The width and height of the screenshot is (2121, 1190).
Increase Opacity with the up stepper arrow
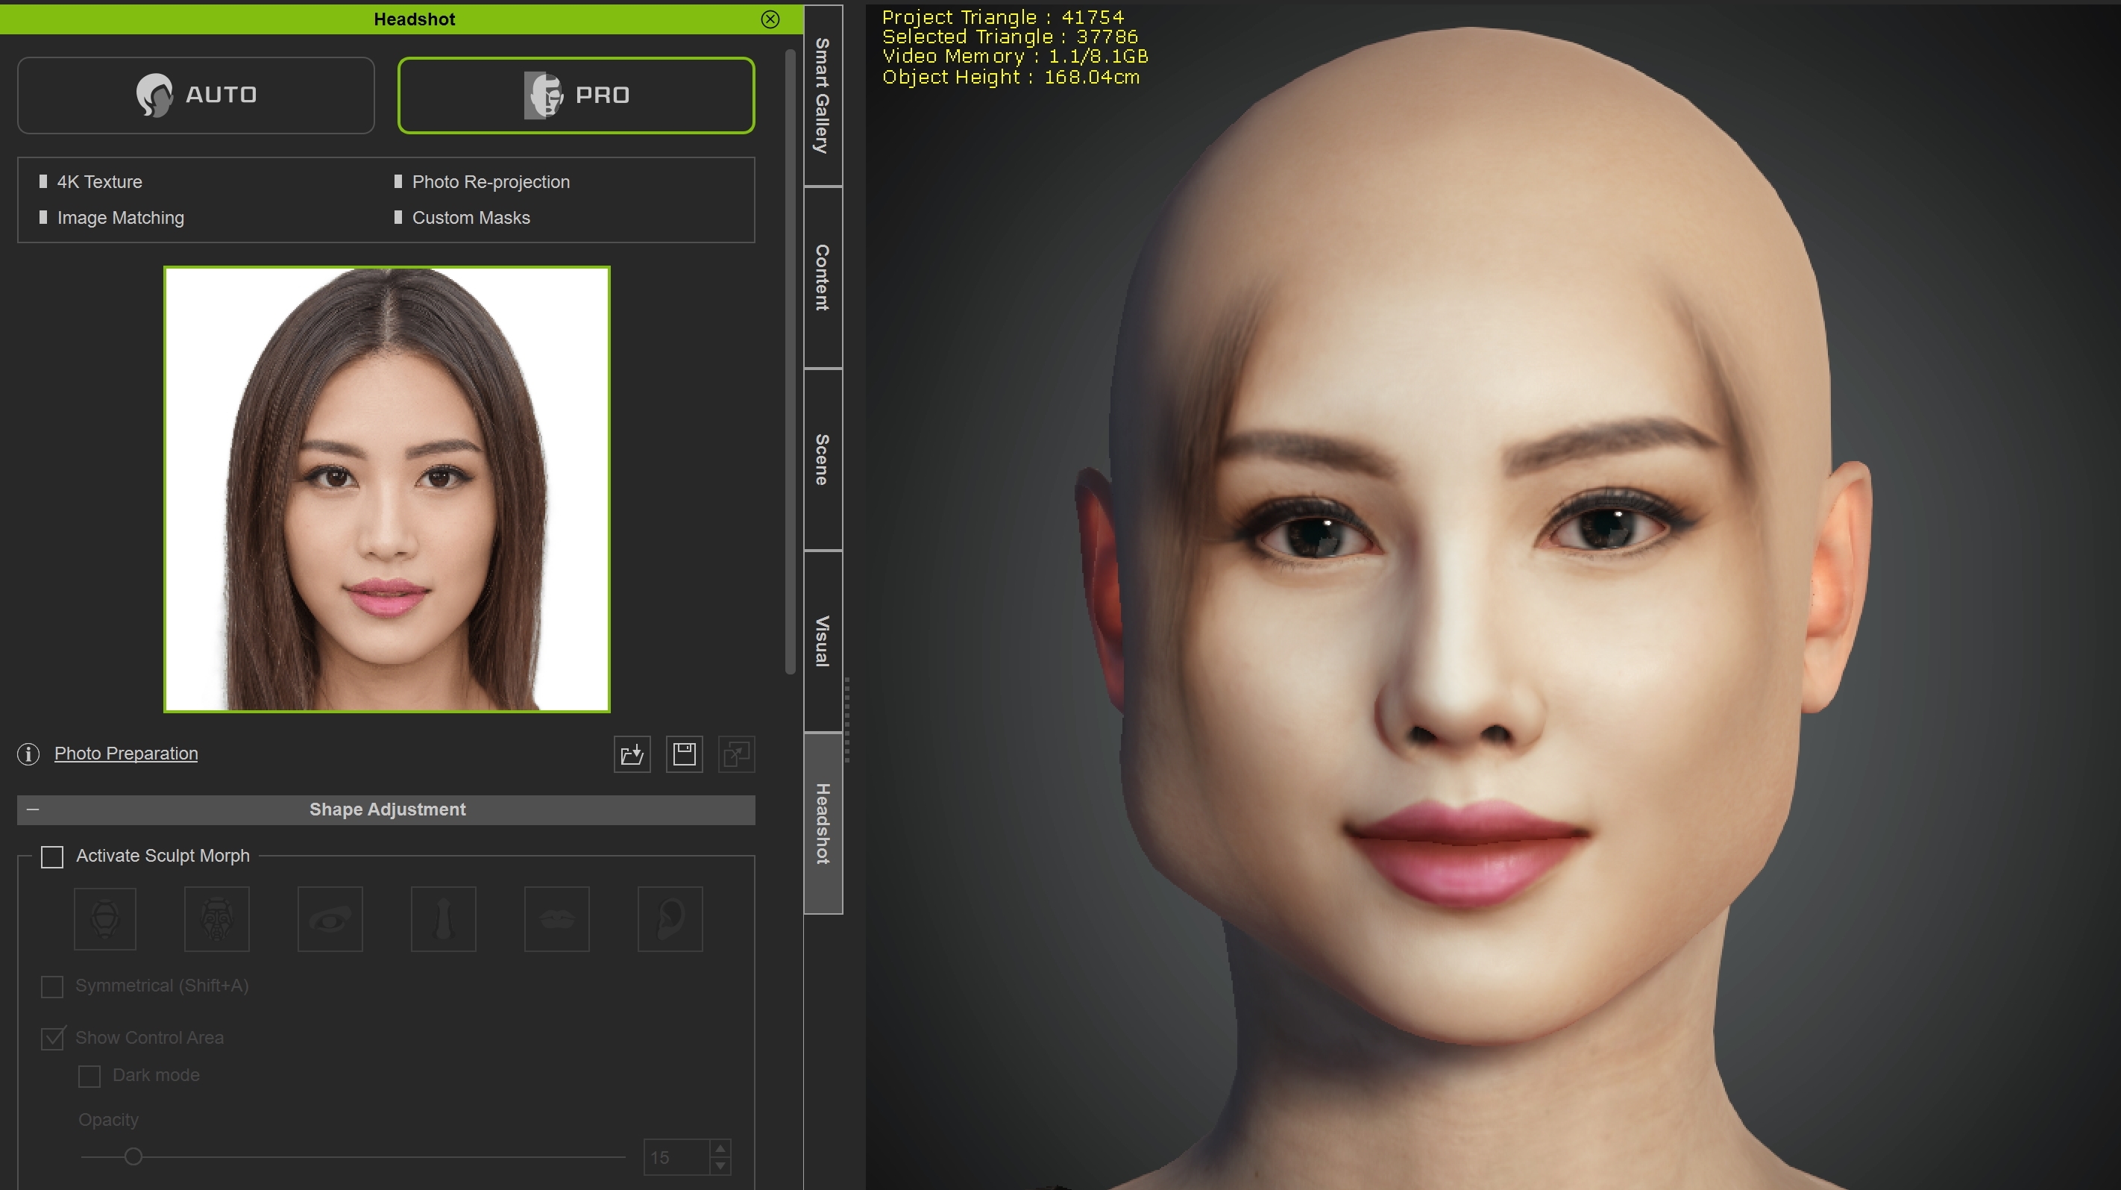720,1148
